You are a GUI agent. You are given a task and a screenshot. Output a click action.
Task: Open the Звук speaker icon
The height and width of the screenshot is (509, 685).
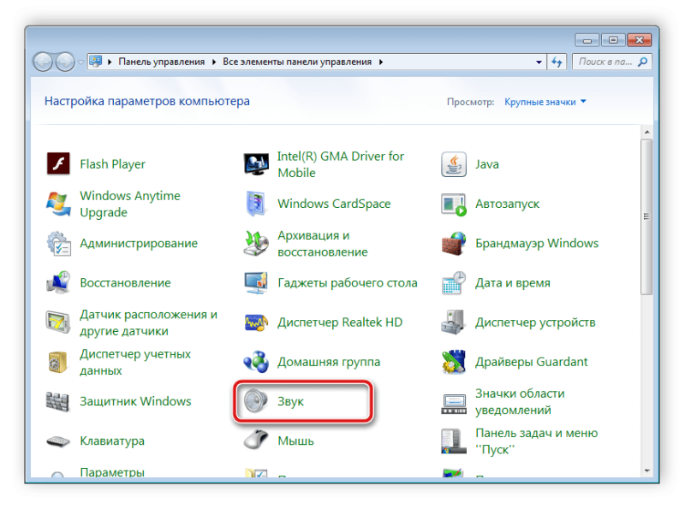(x=256, y=401)
